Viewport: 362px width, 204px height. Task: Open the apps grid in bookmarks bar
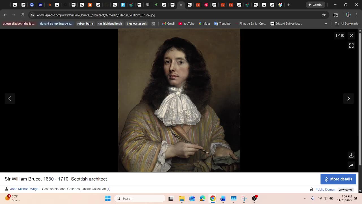pos(153,24)
